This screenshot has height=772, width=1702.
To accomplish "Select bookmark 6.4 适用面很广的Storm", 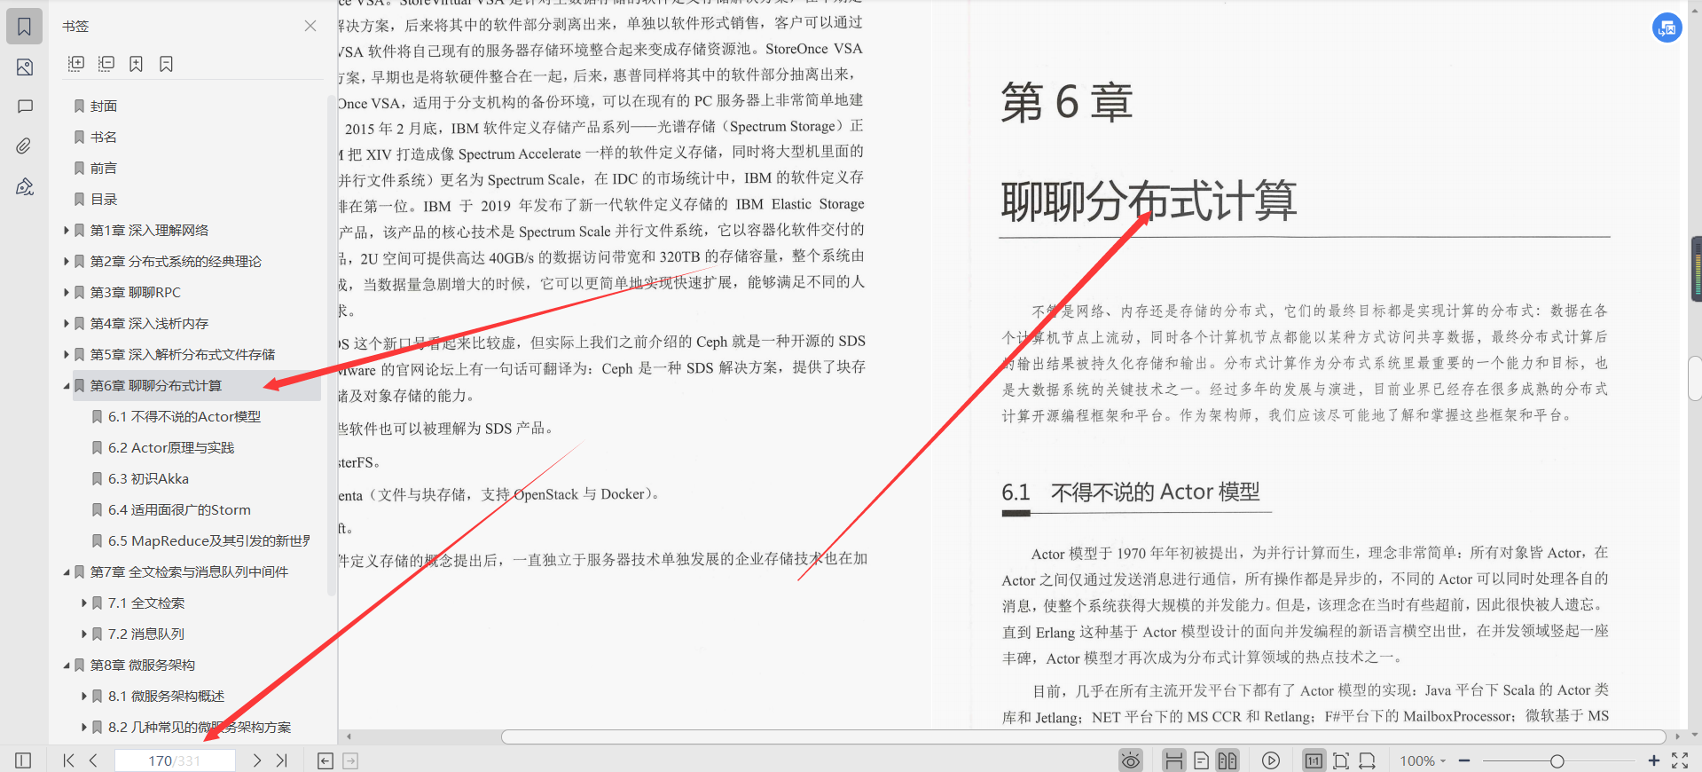I will tap(179, 509).
